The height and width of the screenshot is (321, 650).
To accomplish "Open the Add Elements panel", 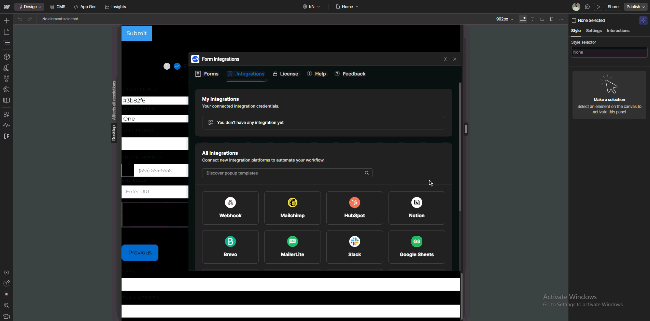I will (x=6, y=21).
